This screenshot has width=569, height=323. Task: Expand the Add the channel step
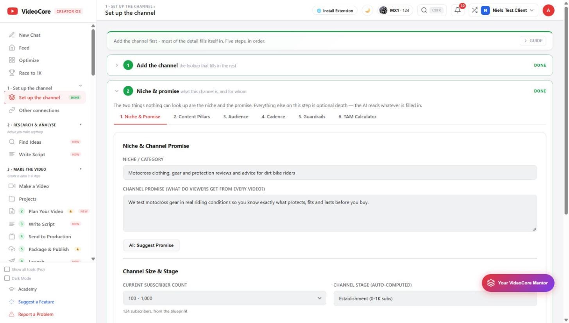(x=330, y=65)
